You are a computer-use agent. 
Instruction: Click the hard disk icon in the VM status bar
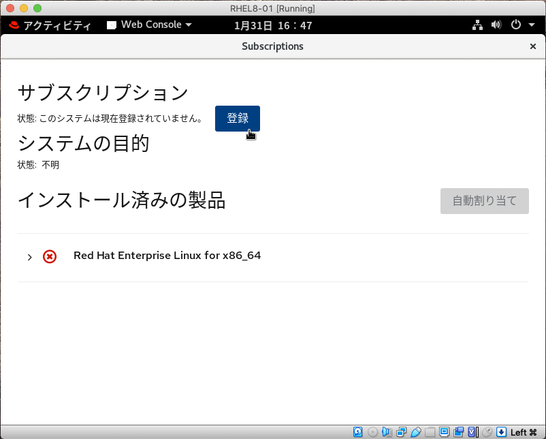point(358,432)
